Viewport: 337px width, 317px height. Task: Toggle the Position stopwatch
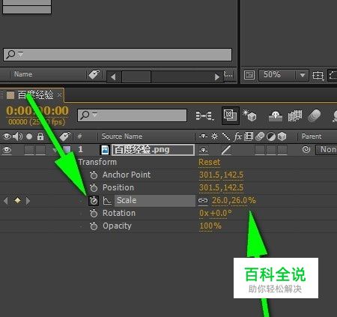pyautogui.click(x=94, y=187)
